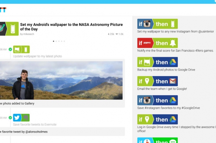Click the photo to wallpaper recipe icon
216x143 pixels.
tap(21, 50)
